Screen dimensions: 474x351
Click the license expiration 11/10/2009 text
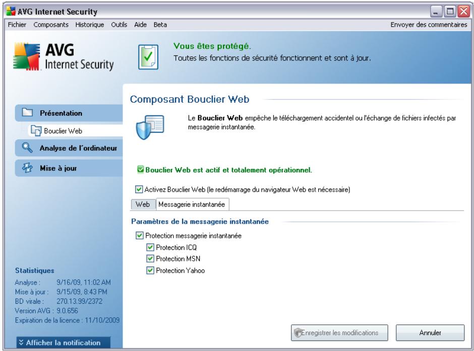click(x=102, y=320)
